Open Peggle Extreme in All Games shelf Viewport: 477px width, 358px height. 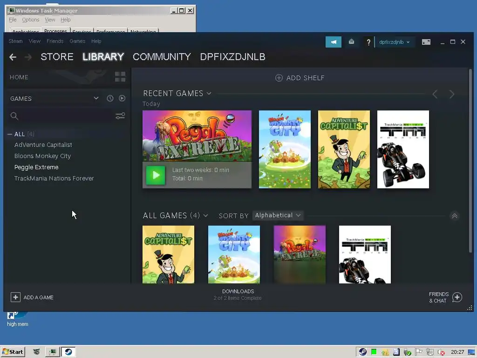click(300, 255)
